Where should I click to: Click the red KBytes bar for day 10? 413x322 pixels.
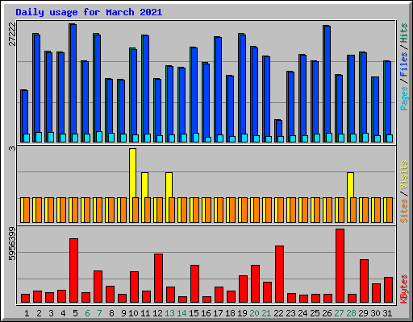click(134, 287)
